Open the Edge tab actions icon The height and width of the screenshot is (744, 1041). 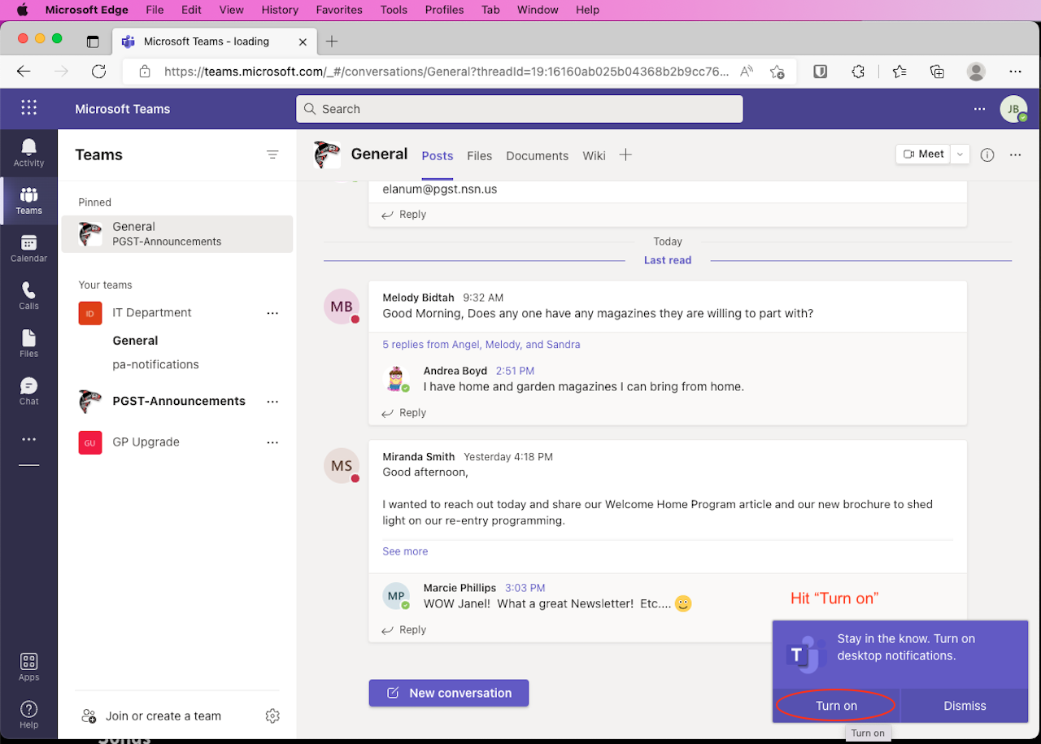click(93, 41)
